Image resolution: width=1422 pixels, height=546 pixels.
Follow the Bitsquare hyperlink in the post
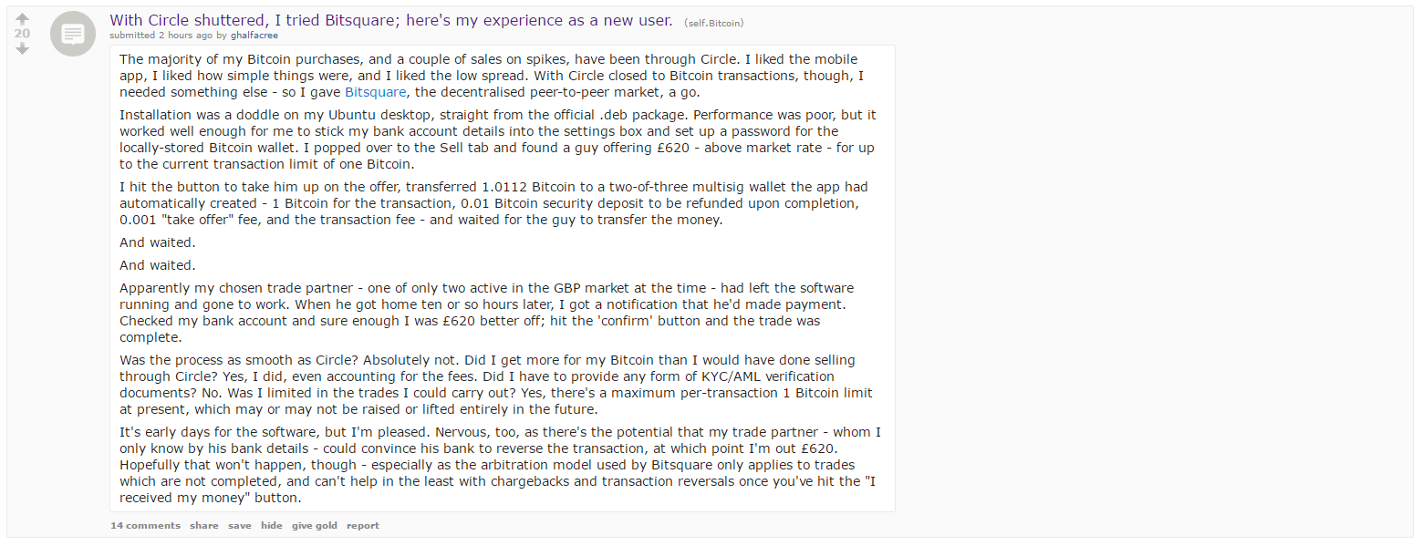(x=376, y=92)
